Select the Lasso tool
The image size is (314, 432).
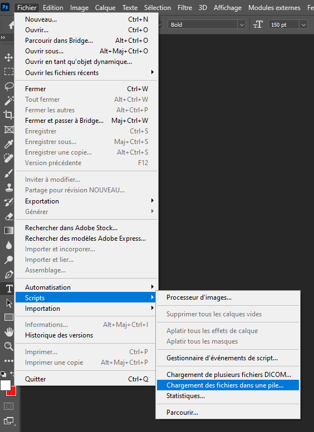point(8,86)
